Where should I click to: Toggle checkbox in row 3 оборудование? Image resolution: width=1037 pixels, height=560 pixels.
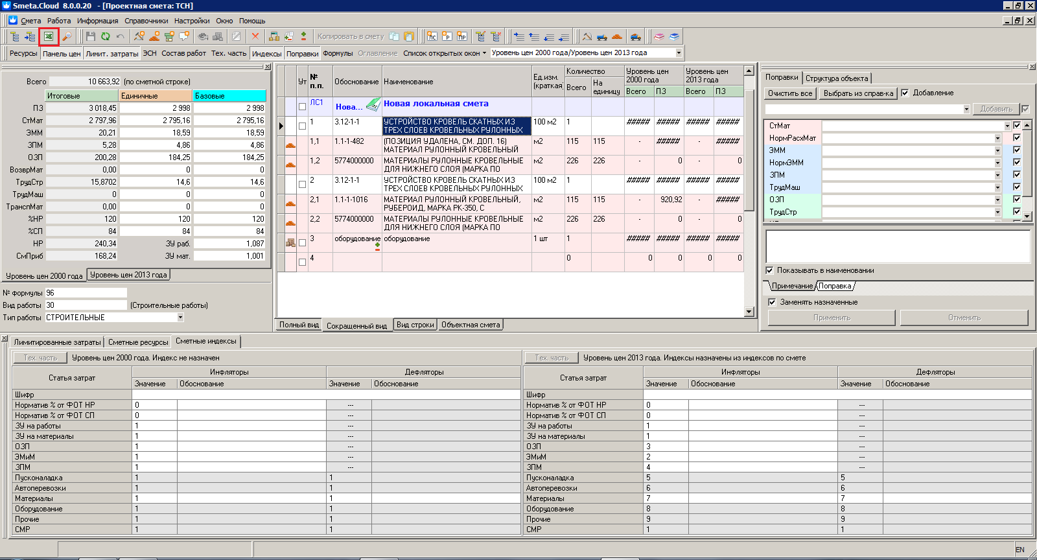click(x=302, y=242)
